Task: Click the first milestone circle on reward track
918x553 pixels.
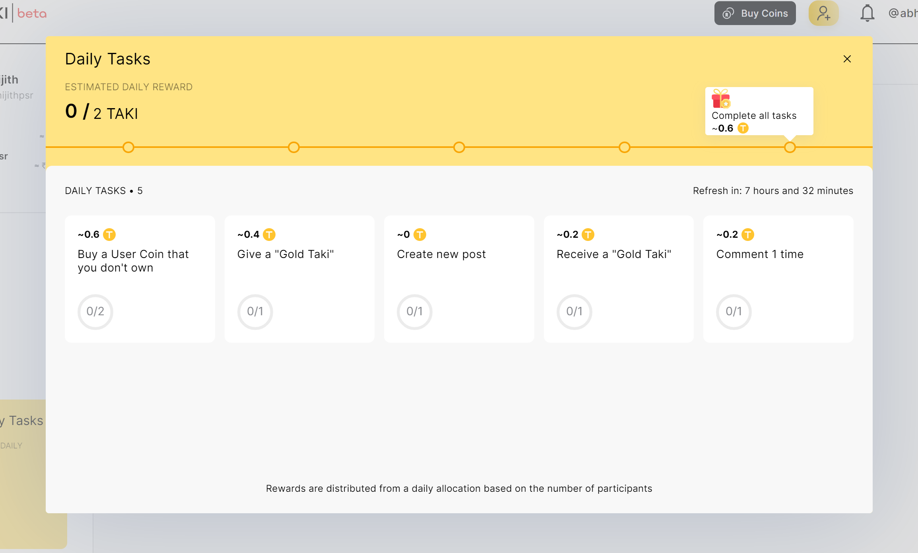Action: coord(128,147)
